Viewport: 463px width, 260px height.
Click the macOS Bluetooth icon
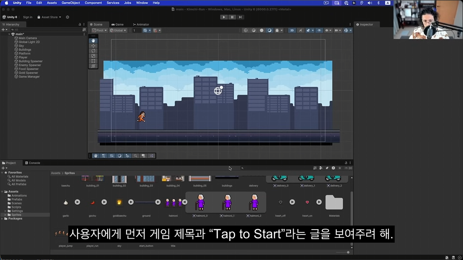(378, 3)
